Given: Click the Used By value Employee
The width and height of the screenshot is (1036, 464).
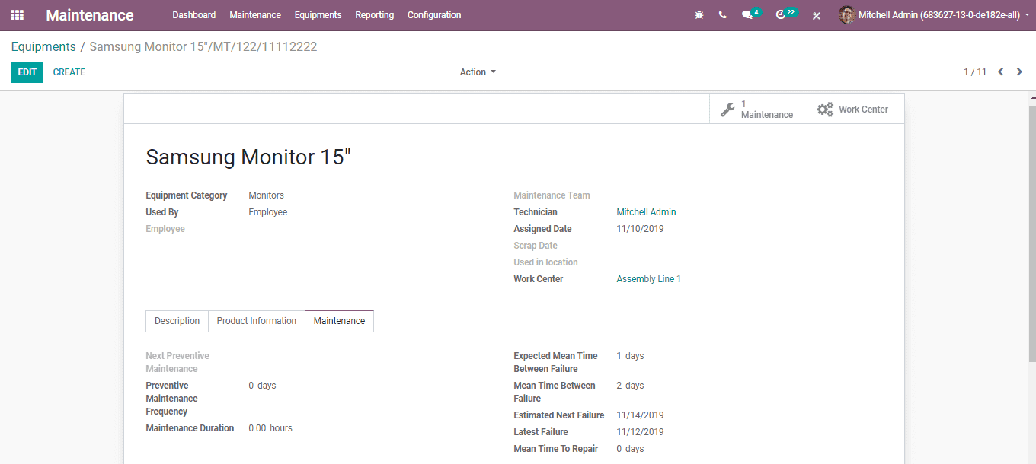Looking at the screenshot, I should click(x=268, y=212).
